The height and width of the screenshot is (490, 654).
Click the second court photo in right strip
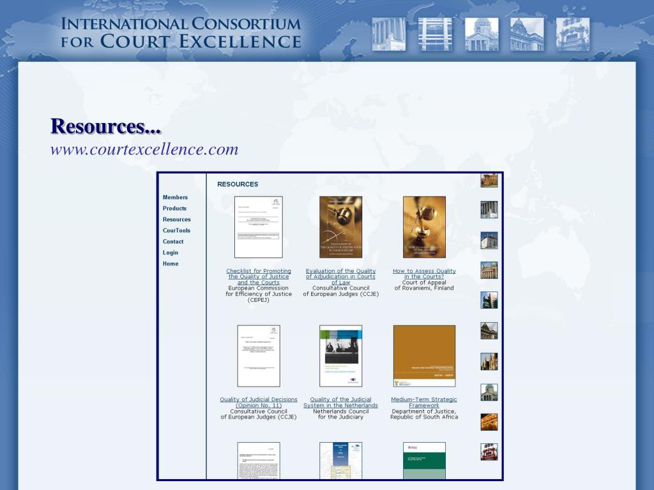(489, 209)
